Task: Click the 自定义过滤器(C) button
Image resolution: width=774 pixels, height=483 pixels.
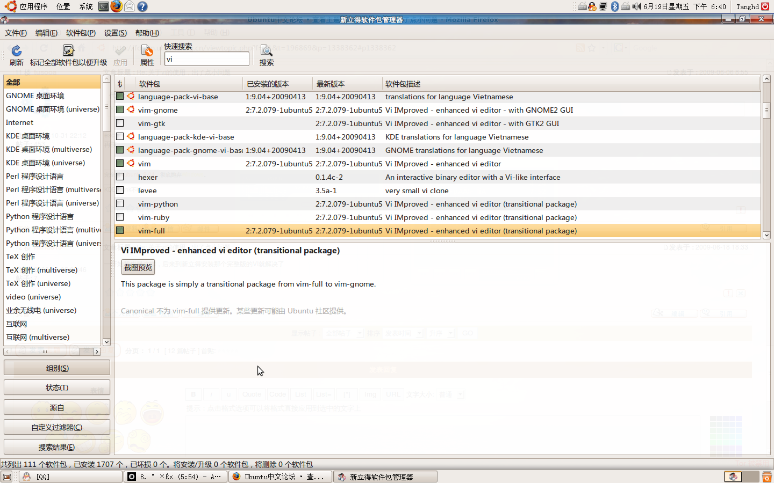Action: click(x=57, y=427)
